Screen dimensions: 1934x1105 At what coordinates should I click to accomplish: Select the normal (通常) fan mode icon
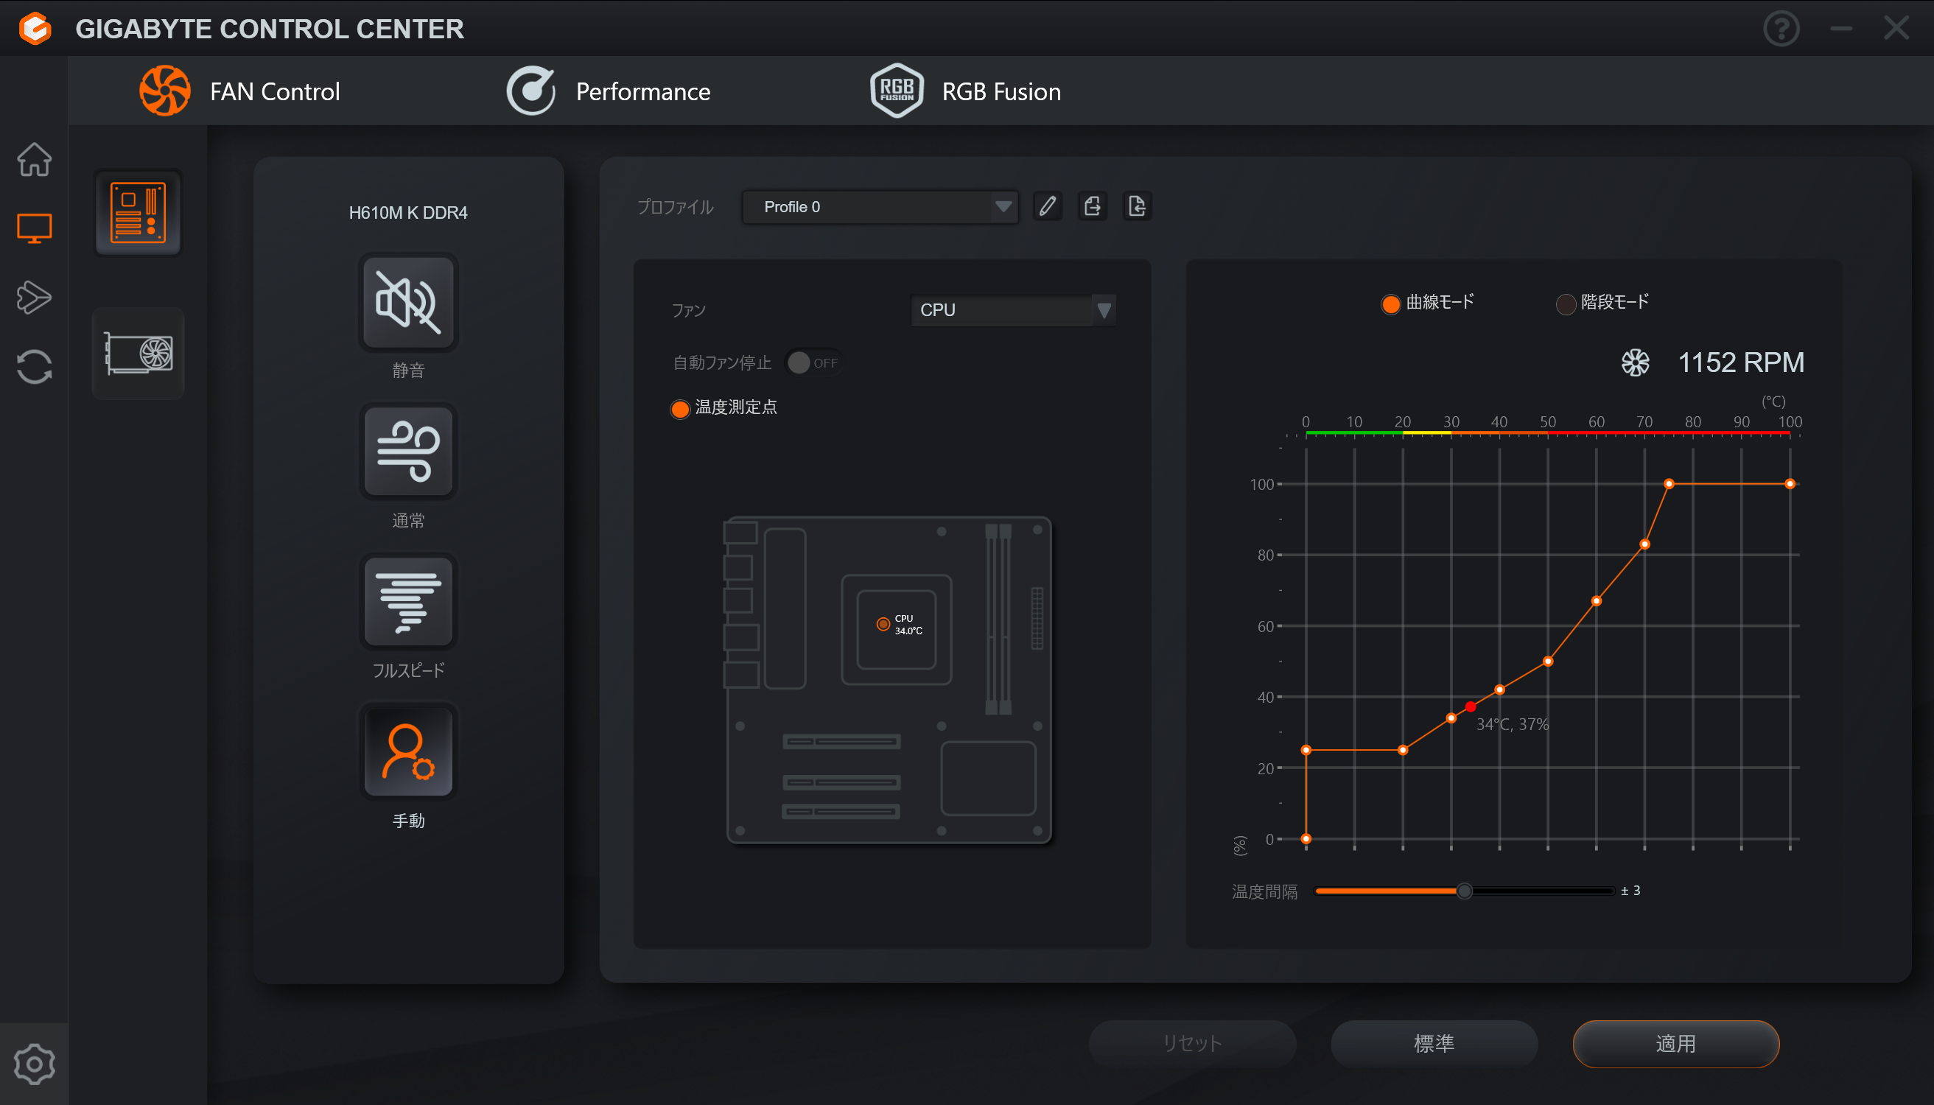408,452
